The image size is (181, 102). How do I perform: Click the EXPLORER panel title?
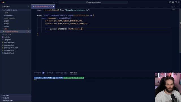[x=6, y=7]
